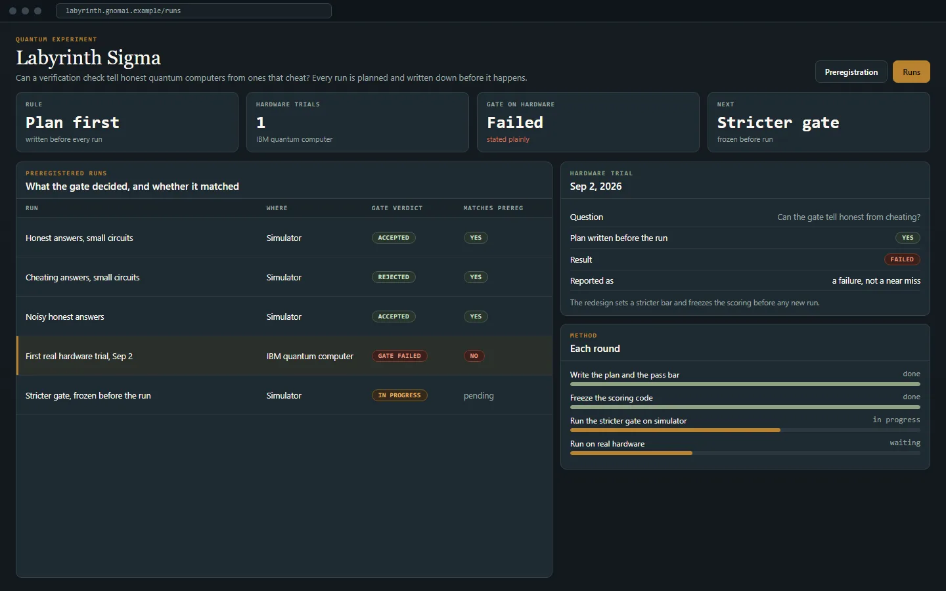Click ACCEPTED badge for Noisy honest answers
Viewport: 946px width, 591px height.
pyautogui.click(x=394, y=317)
